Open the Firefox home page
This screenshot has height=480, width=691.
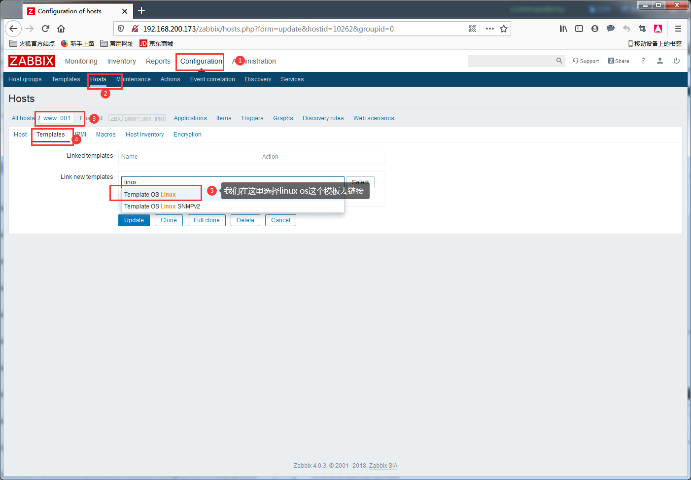[61, 29]
